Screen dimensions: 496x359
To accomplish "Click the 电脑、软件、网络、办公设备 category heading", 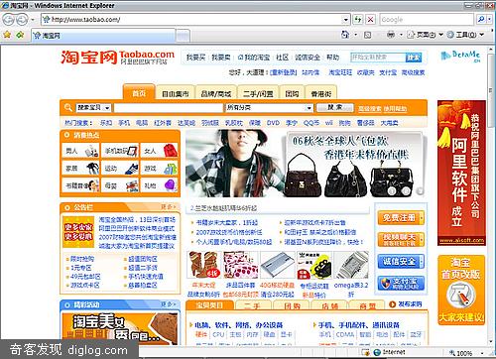I will (x=238, y=325).
